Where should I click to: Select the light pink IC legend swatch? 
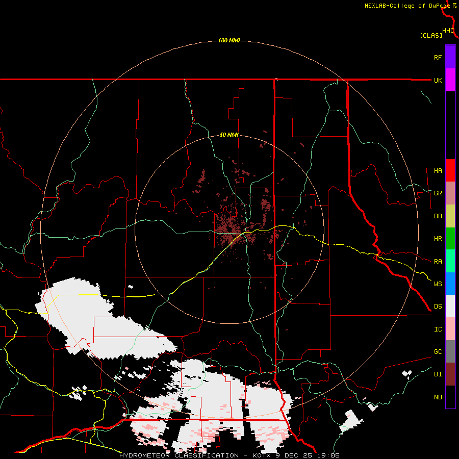(450, 329)
